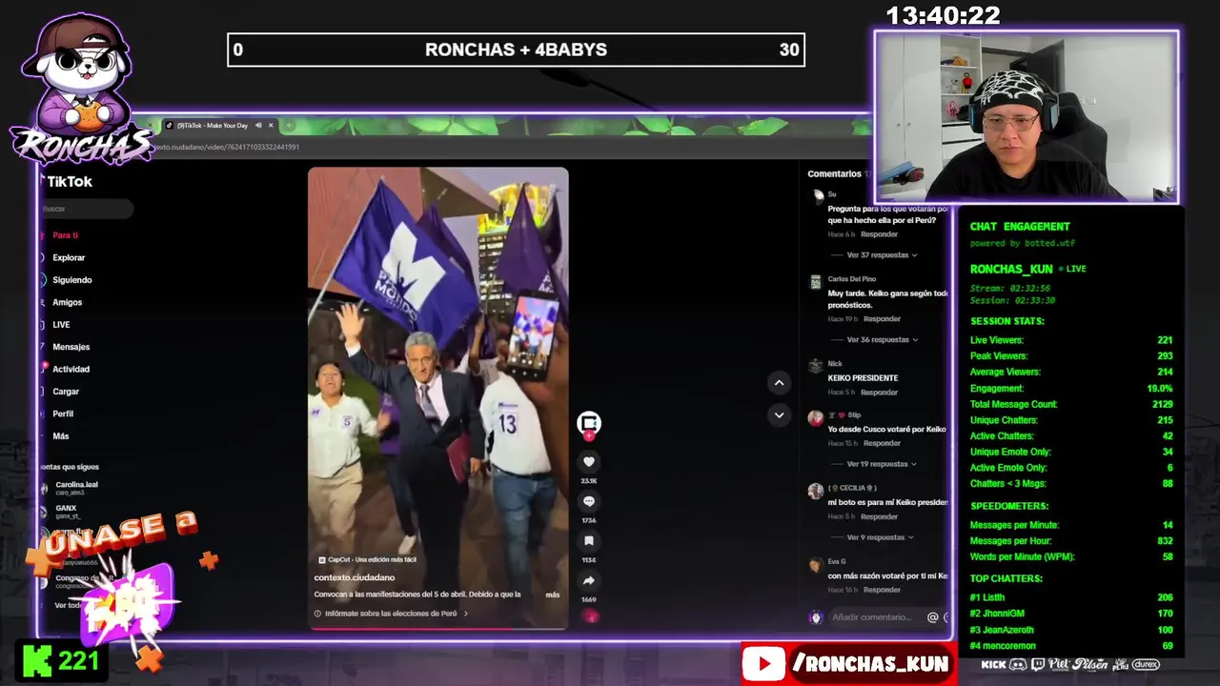Viewport: 1220px width, 686px height.
Task: Click the video progress bar
Action: click(x=438, y=629)
